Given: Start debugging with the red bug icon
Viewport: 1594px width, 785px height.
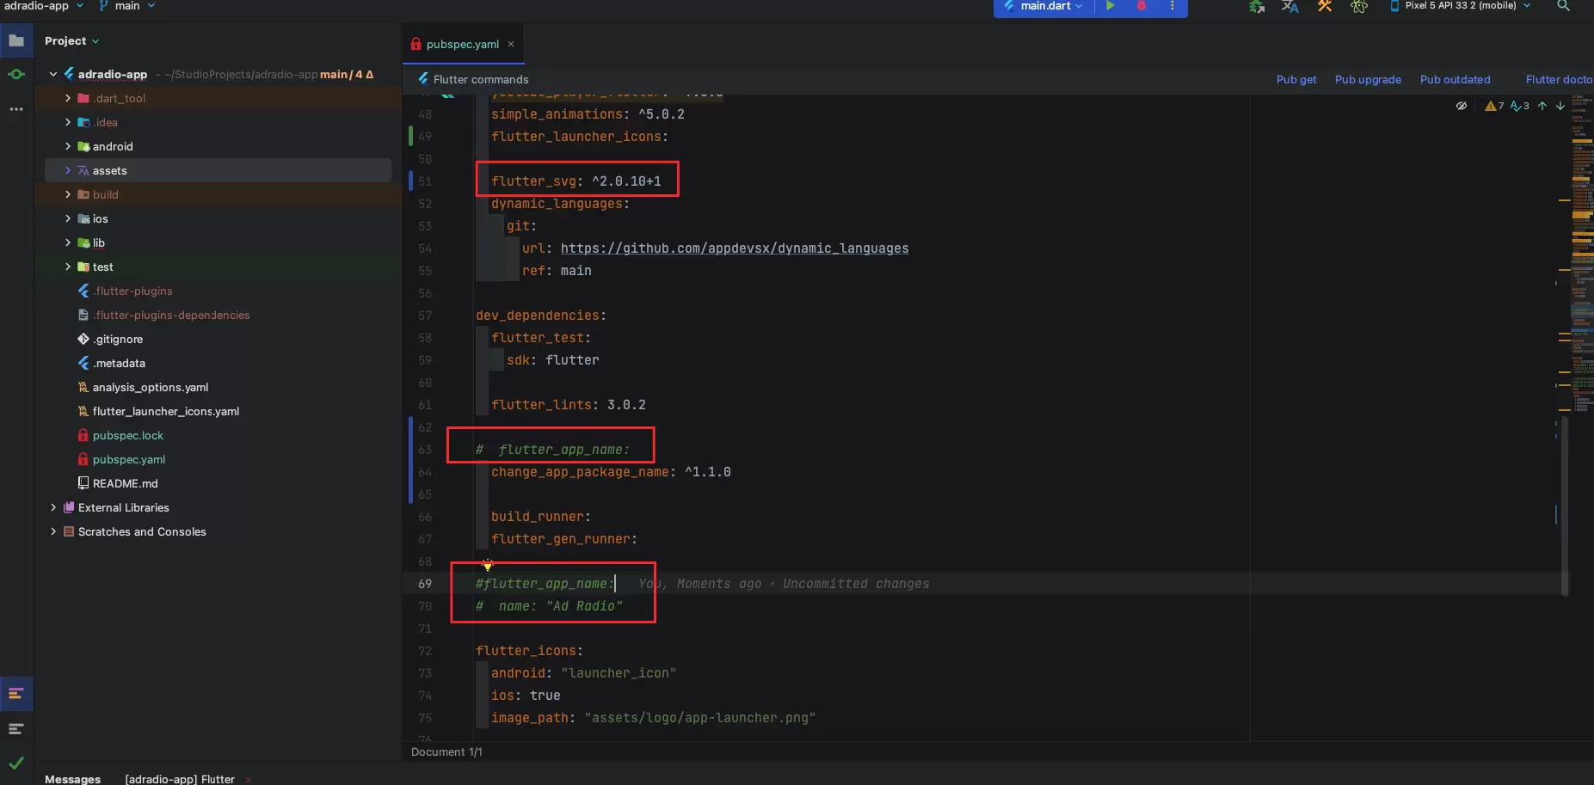Looking at the screenshot, I should 1142,6.
